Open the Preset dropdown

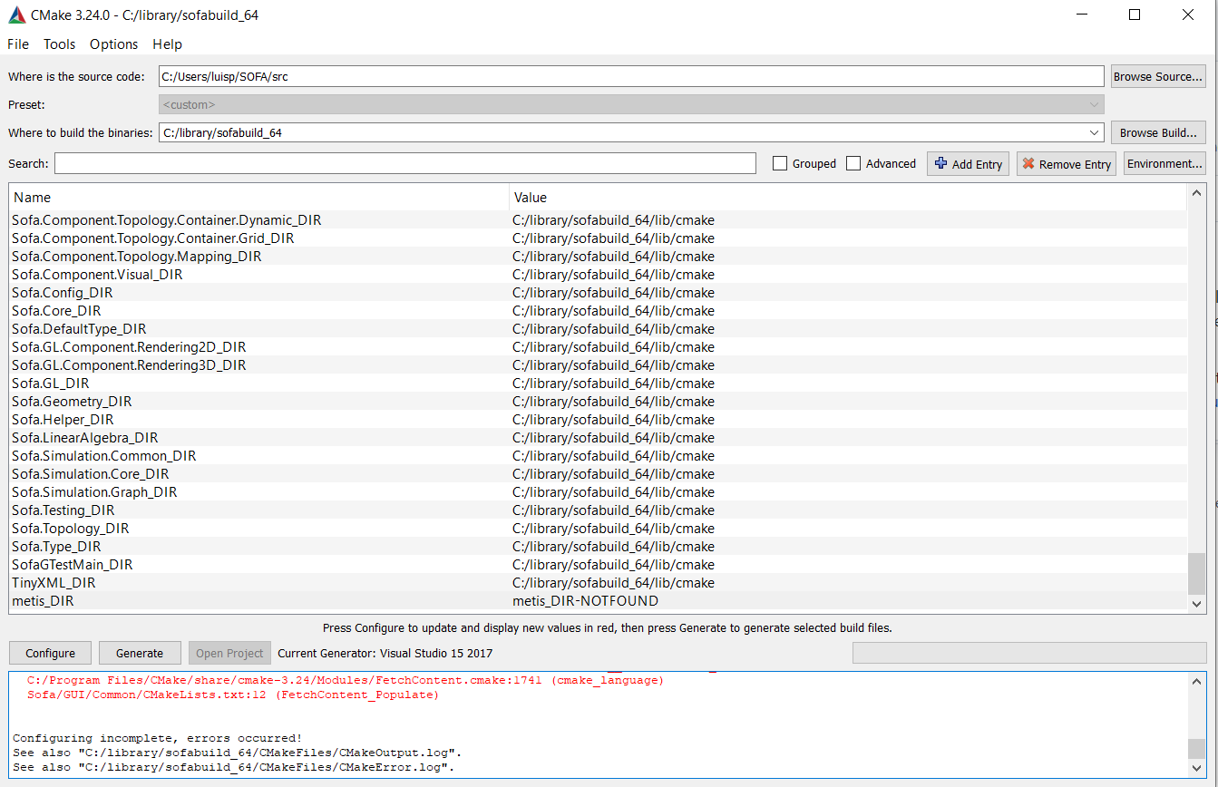[x=1094, y=105]
